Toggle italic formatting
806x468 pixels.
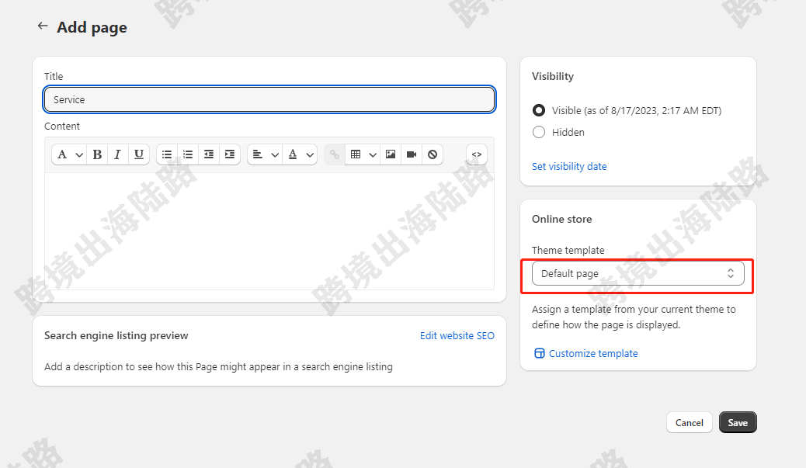118,154
